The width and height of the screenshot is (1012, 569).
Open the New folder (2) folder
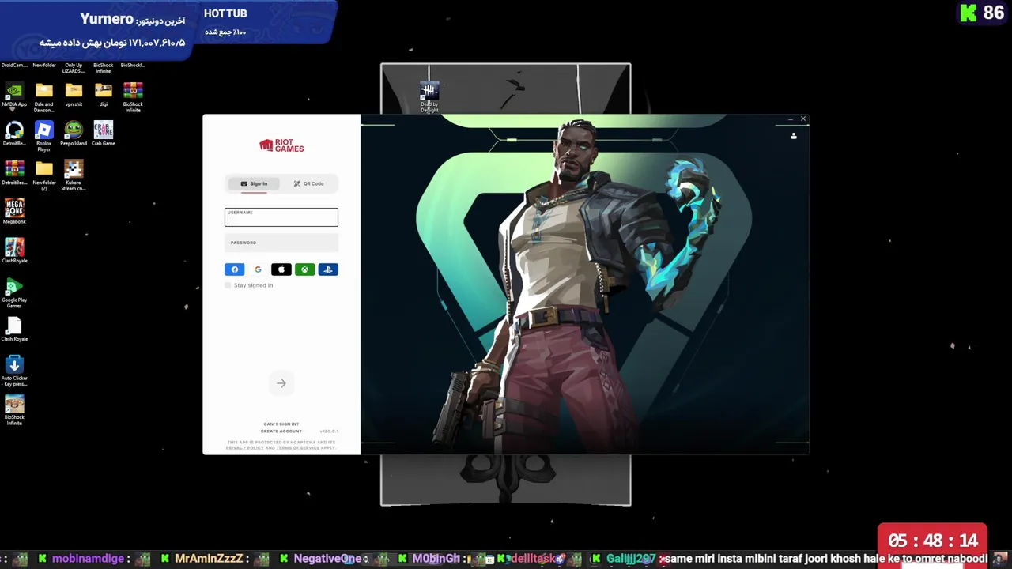[43, 175]
